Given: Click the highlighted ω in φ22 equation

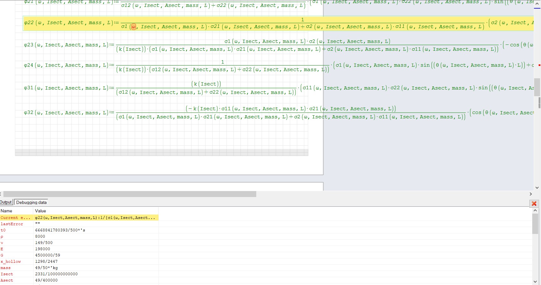Looking at the screenshot, I should tap(133, 27).
